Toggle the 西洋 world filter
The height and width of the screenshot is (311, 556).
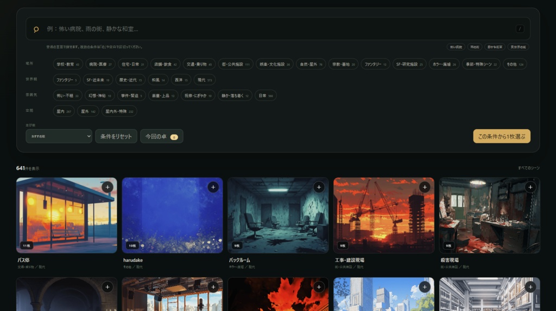pos(181,80)
